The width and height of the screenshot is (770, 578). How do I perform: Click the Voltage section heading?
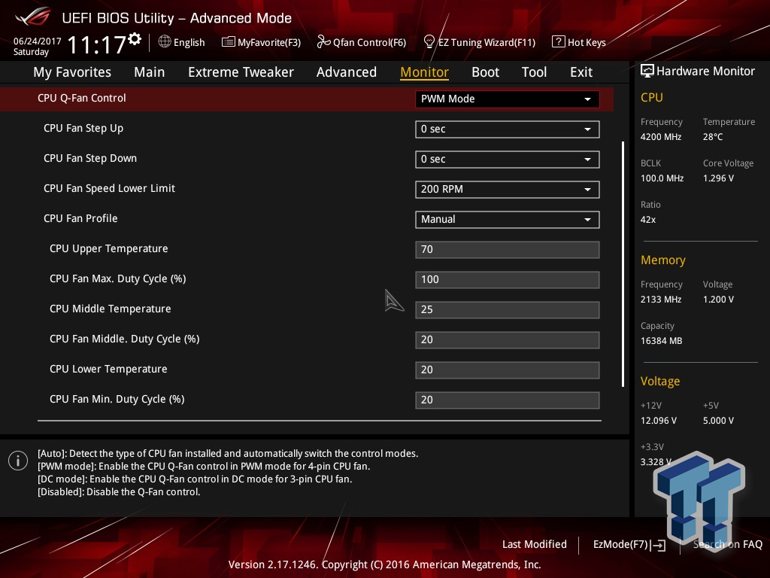tap(660, 382)
